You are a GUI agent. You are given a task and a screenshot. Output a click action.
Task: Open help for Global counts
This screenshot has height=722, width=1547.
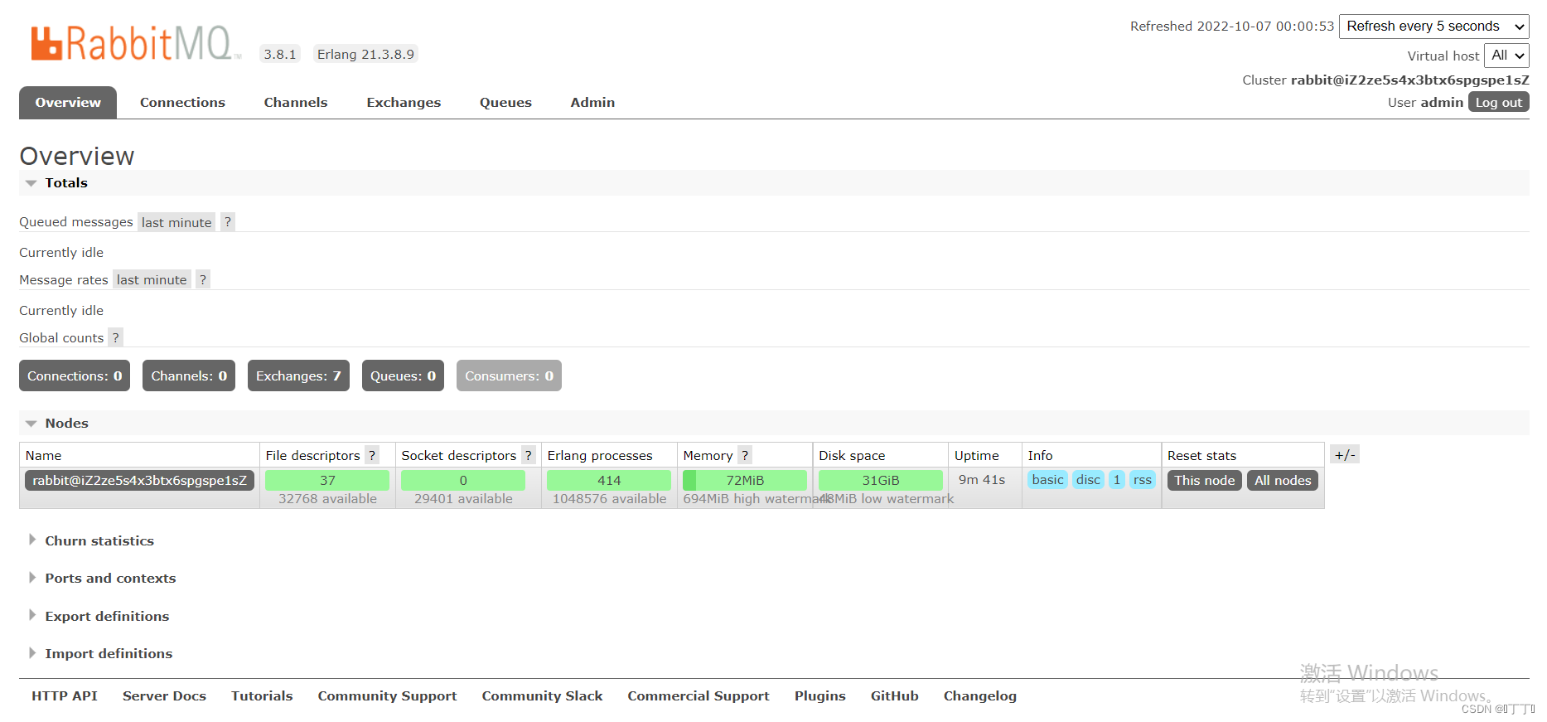(x=115, y=337)
